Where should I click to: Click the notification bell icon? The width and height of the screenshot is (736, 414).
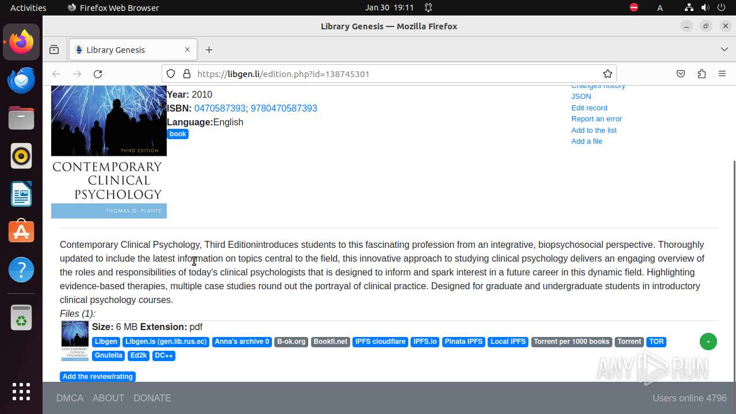(x=428, y=7)
